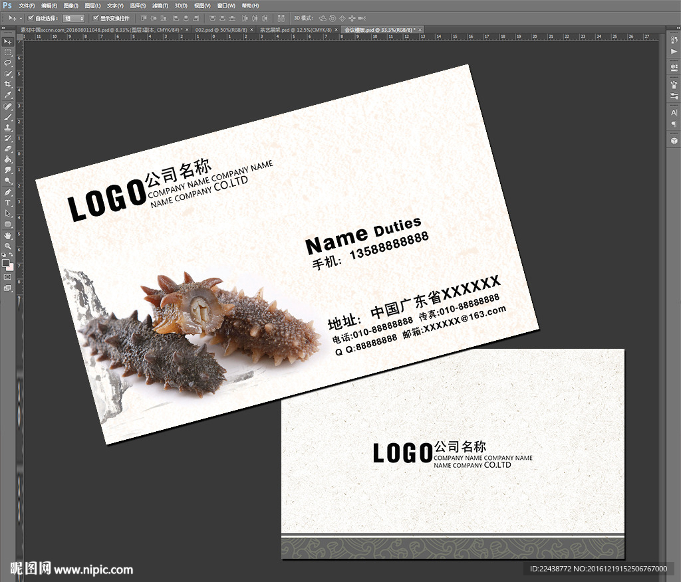Toggle the 显示变换控件 checkbox

pyautogui.click(x=96, y=18)
